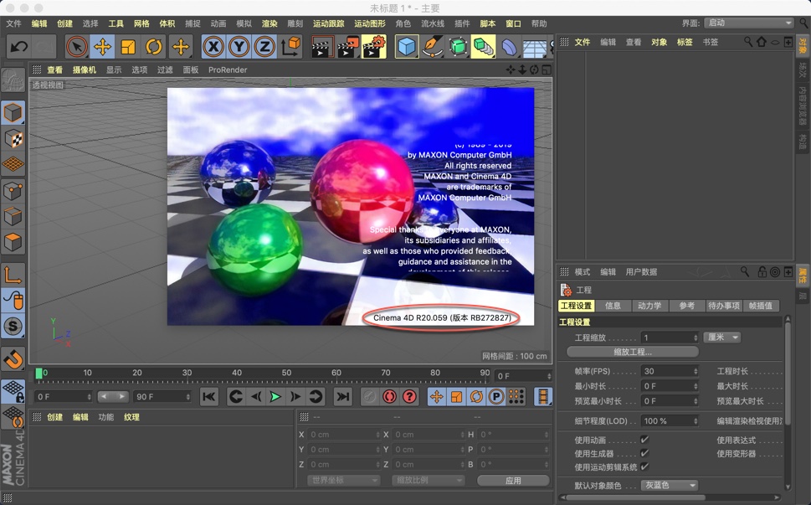Switch to 信息 tab in attributes
This screenshot has width=811, height=505.
[x=613, y=306]
